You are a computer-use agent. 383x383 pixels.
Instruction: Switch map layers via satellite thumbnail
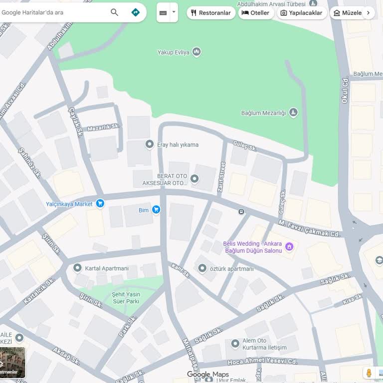pos(12,363)
